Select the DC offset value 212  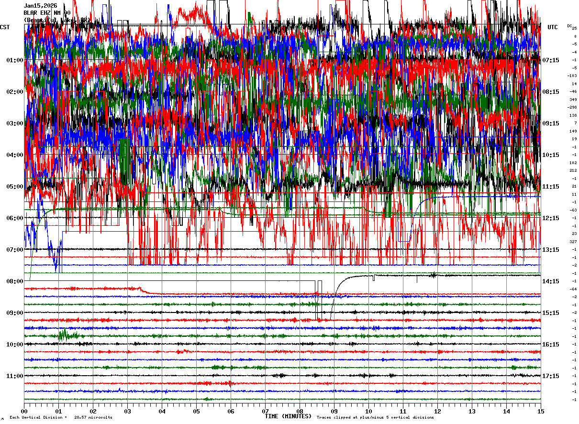click(x=573, y=171)
